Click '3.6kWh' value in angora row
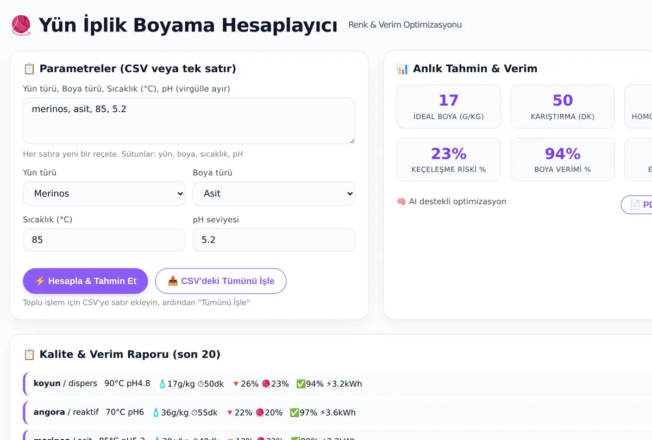Image resolution: width=652 pixels, height=440 pixels. pos(341,413)
